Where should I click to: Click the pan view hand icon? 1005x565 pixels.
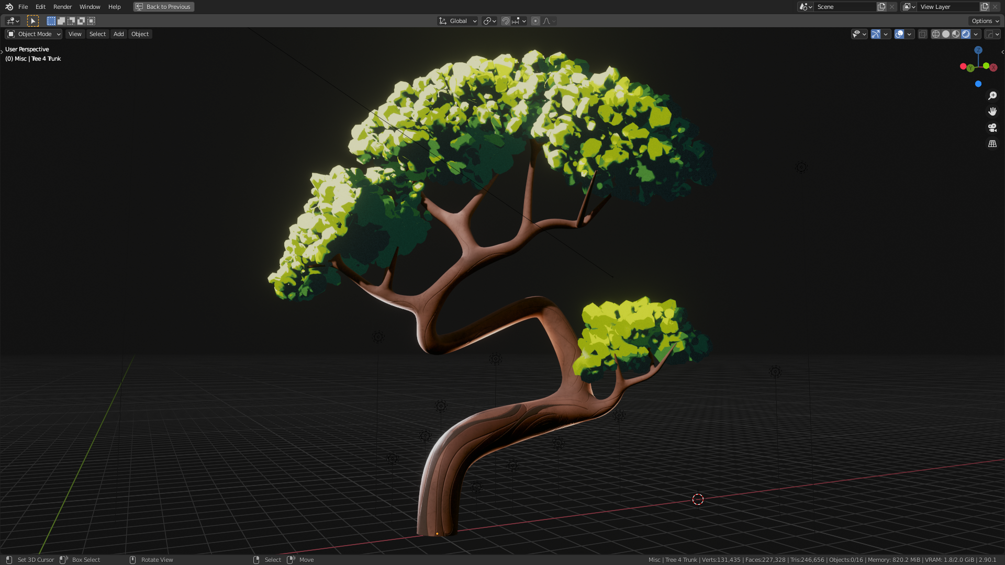pyautogui.click(x=992, y=111)
